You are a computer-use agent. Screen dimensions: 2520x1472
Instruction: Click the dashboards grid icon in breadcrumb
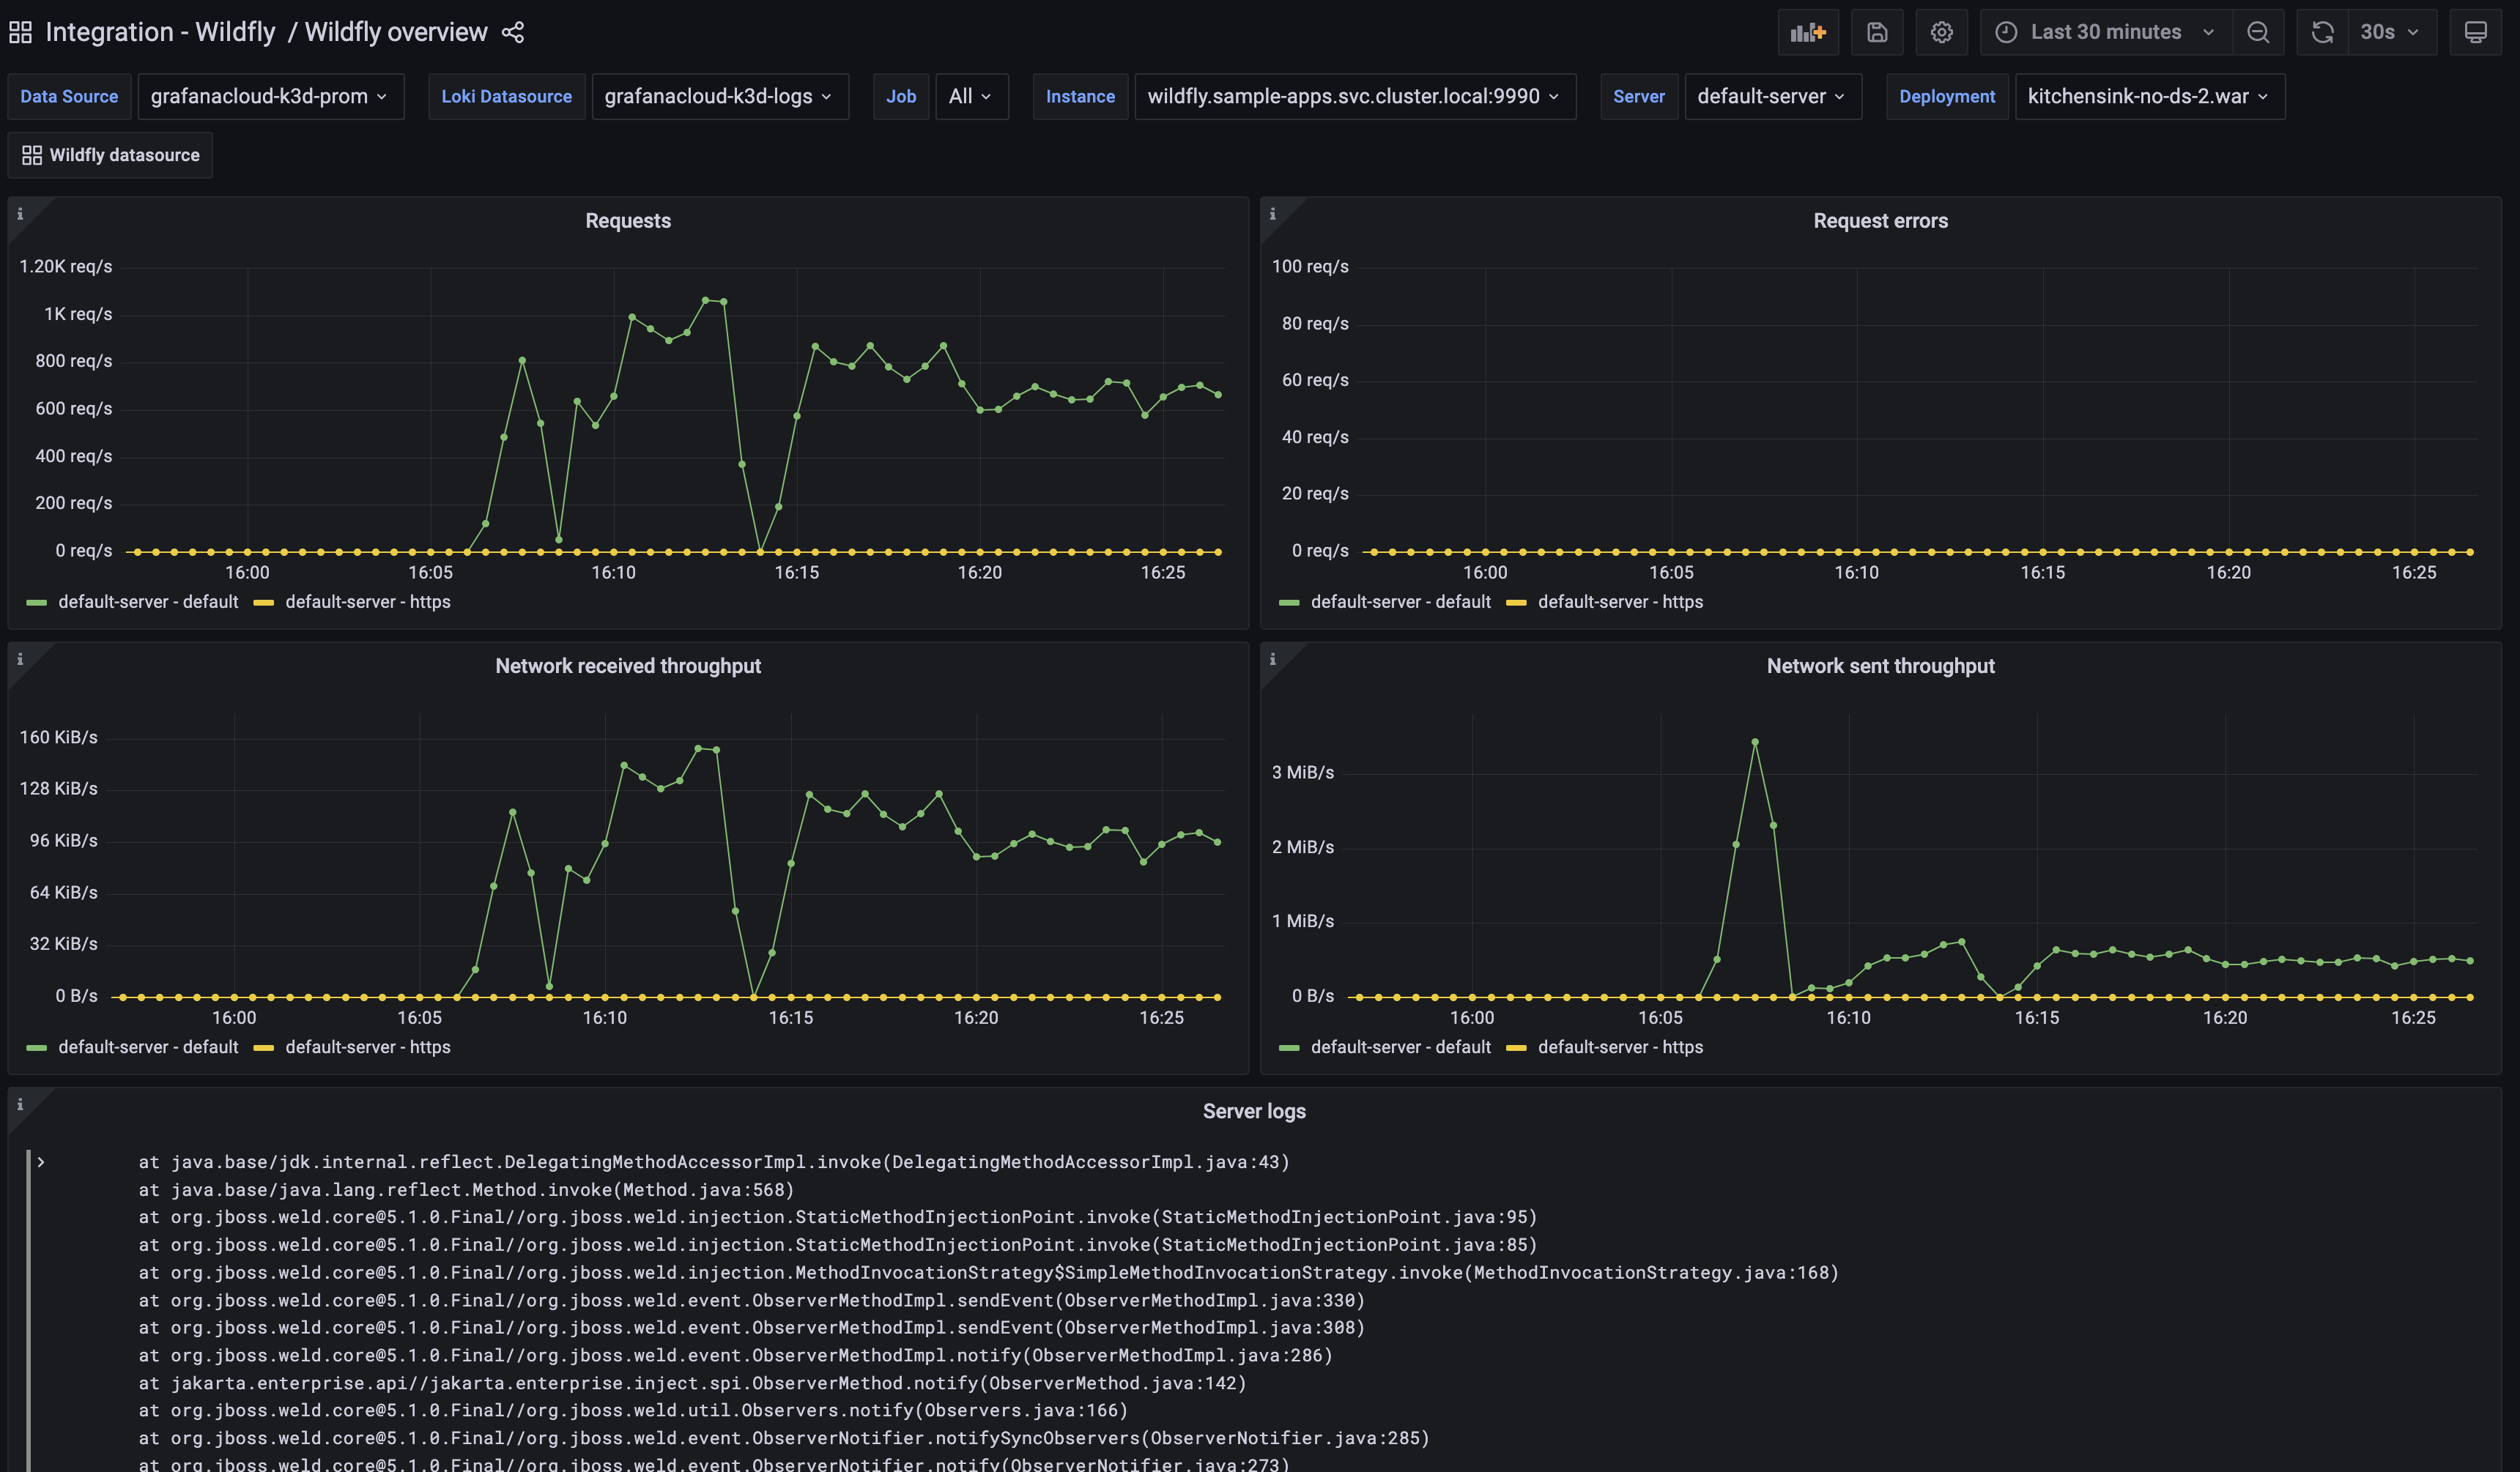(20, 31)
